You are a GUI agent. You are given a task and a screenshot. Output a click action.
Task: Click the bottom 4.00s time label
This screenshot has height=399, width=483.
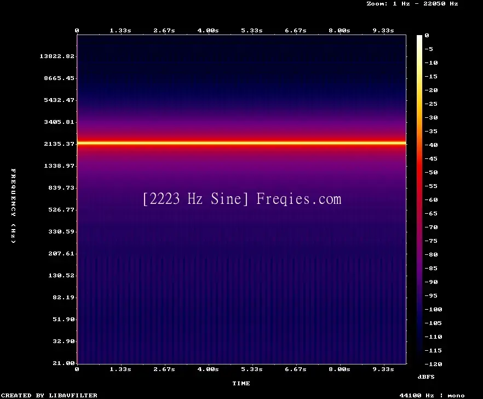(x=208, y=369)
